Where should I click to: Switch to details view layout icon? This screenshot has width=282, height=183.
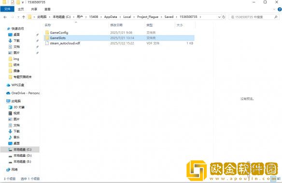point(273,179)
